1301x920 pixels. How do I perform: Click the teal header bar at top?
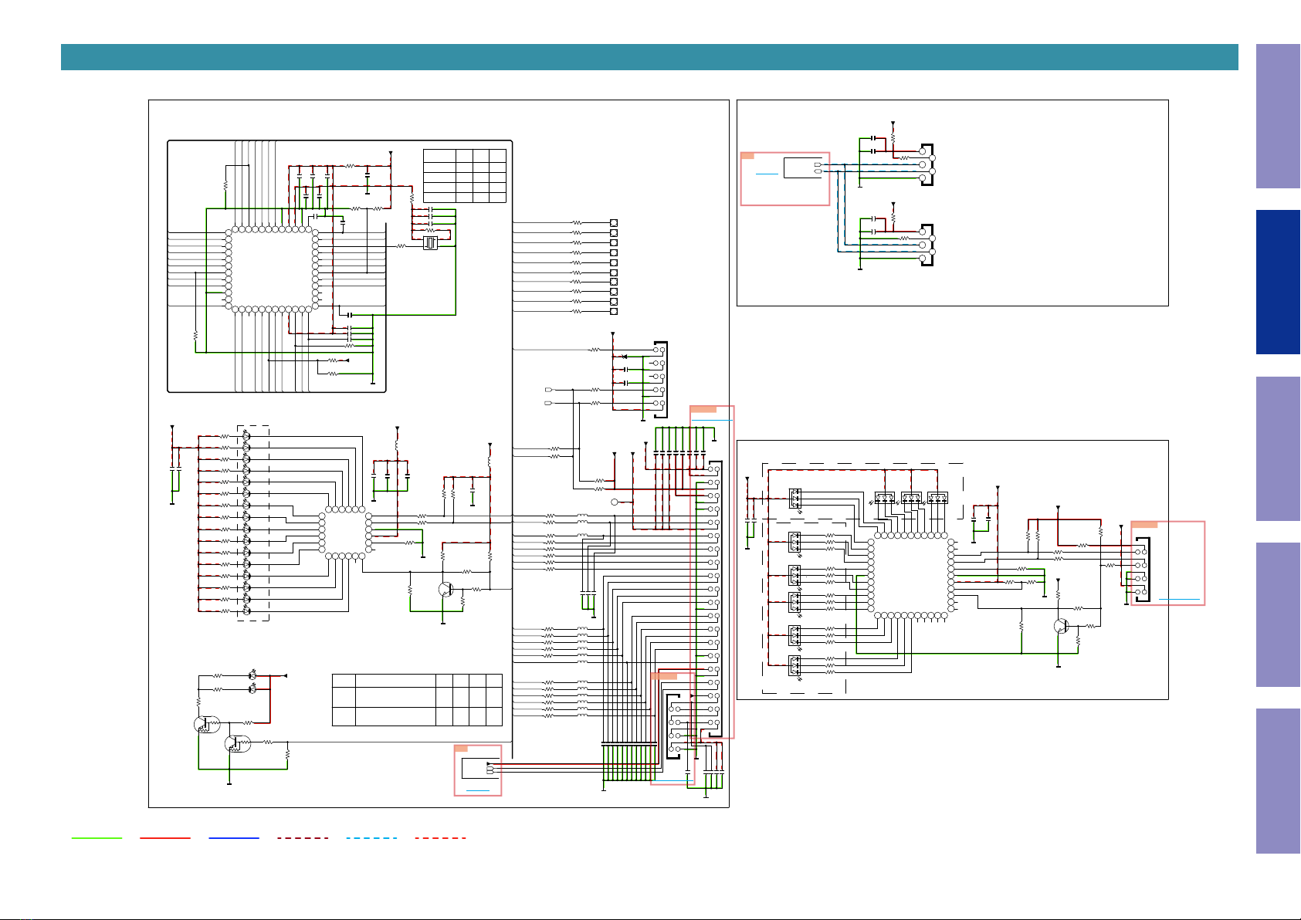pyautogui.click(x=649, y=57)
